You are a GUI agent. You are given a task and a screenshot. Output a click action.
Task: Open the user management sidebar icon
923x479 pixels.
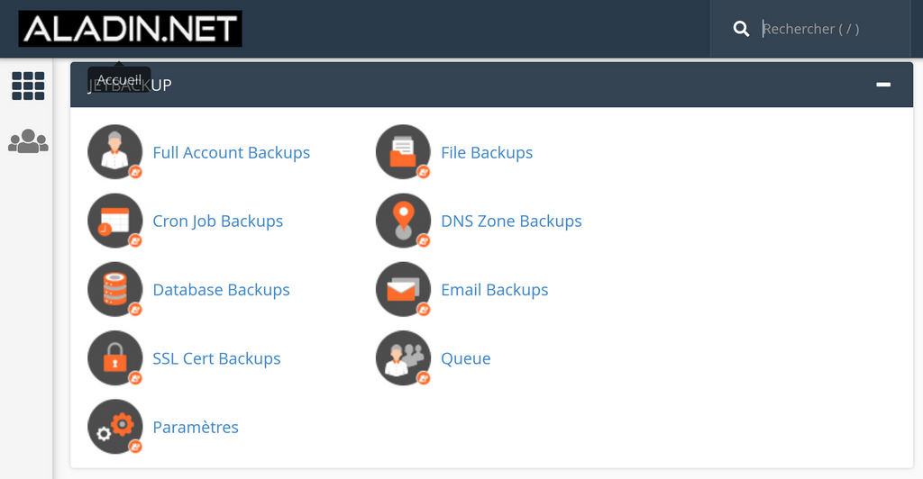28,141
